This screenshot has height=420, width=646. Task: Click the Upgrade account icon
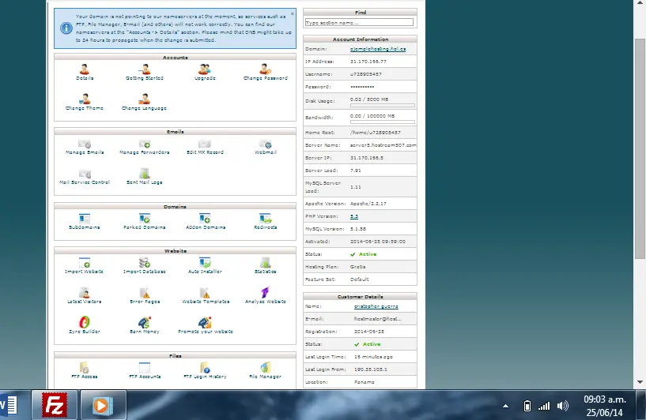pos(205,69)
